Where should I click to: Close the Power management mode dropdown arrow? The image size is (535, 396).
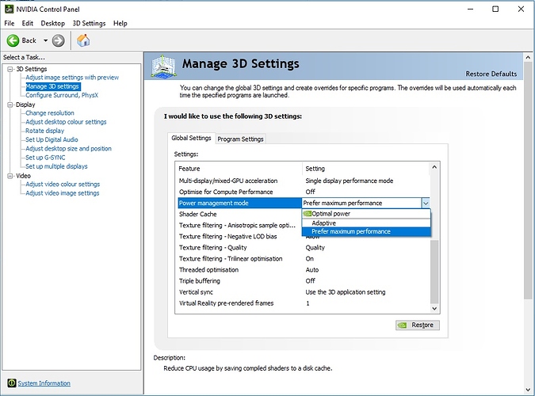click(x=425, y=204)
